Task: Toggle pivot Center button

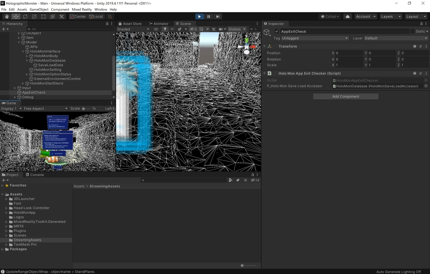Action: click(78, 16)
